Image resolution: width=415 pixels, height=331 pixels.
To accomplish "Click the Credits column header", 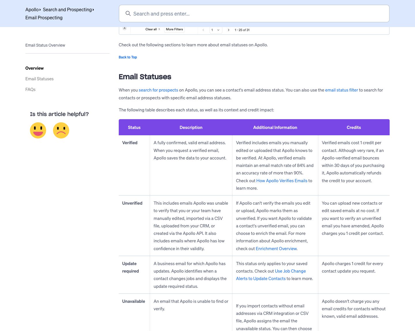I will [x=354, y=128].
